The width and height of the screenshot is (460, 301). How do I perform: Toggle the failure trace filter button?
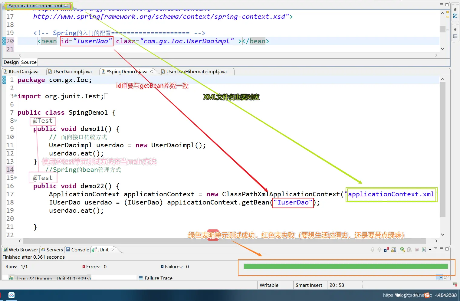[x=439, y=277]
